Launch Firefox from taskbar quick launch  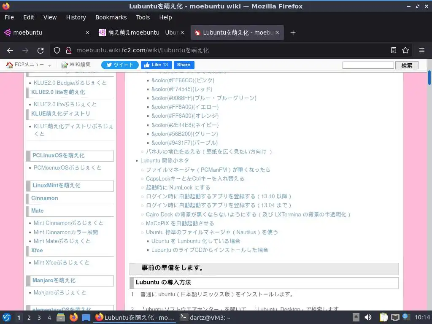coord(73,317)
